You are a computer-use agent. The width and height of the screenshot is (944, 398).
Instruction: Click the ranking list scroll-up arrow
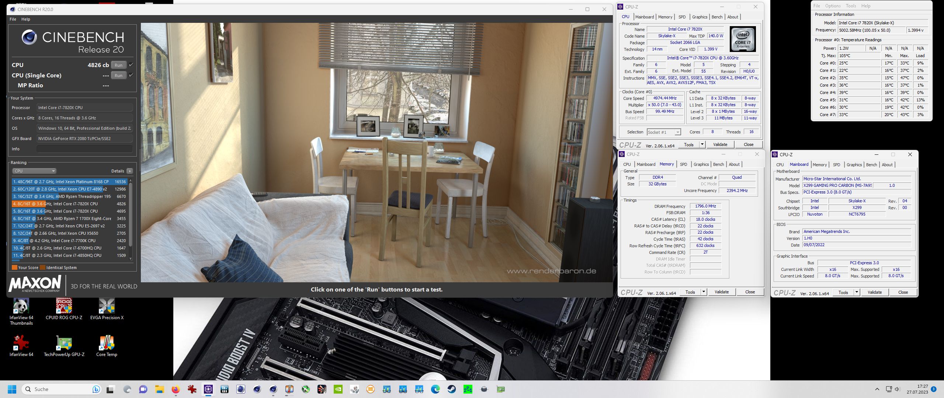(x=130, y=181)
